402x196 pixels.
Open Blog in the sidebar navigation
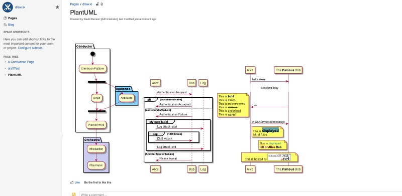(x=11, y=25)
